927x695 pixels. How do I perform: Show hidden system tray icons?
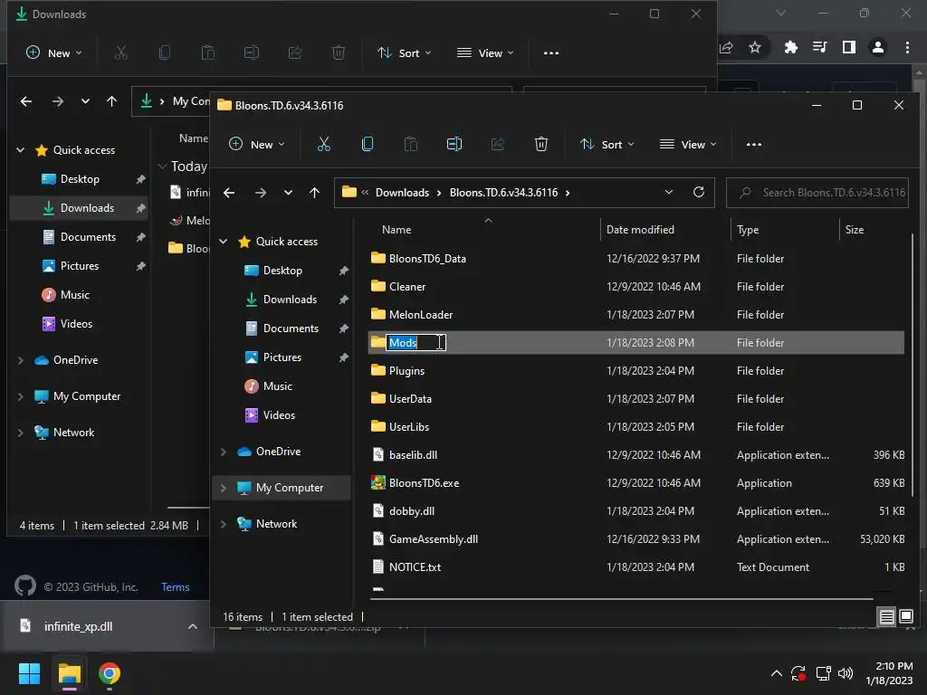(777, 673)
